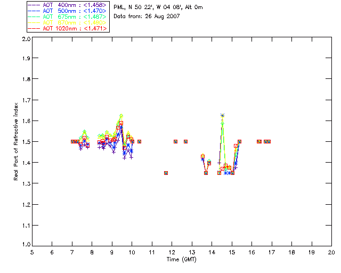
Task: Click the x-axis tick label 10
Action: pos(132,252)
